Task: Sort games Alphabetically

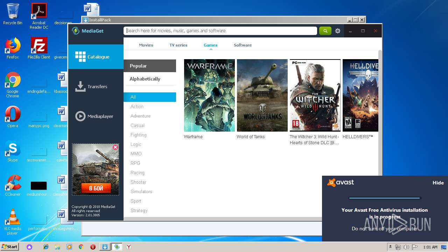Action: (x=150, y=79)
